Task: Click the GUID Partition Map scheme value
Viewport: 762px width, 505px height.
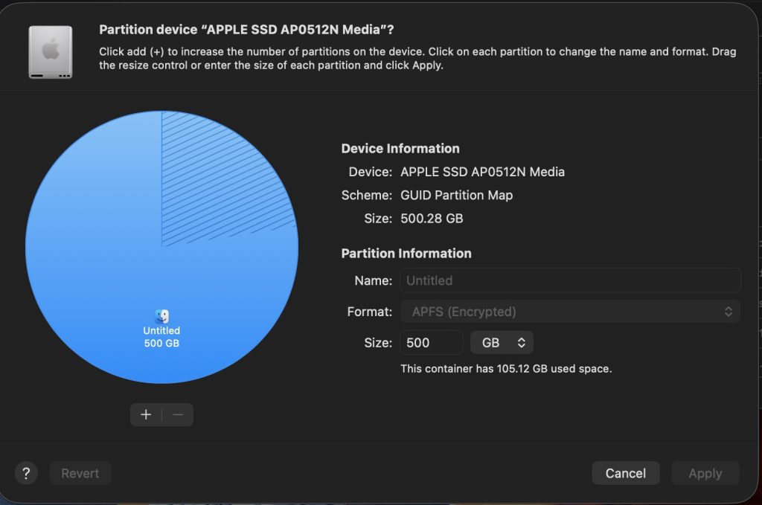Action: [456, 195]
